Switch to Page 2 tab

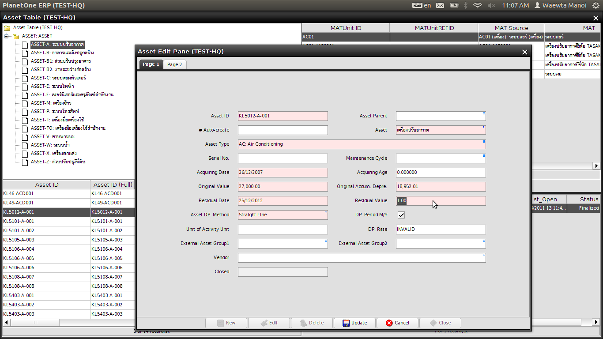[x=175, y=64]
